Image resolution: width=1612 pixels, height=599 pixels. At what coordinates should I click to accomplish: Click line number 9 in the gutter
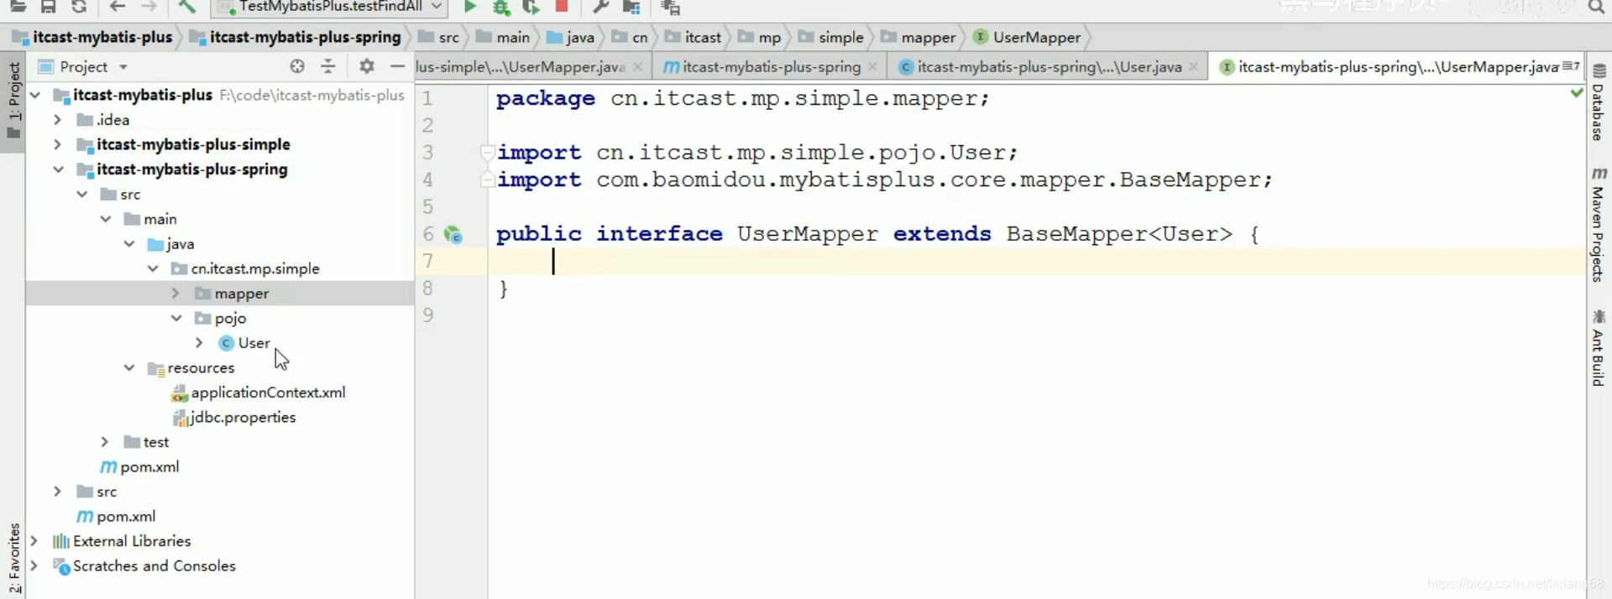coord(428,315)
